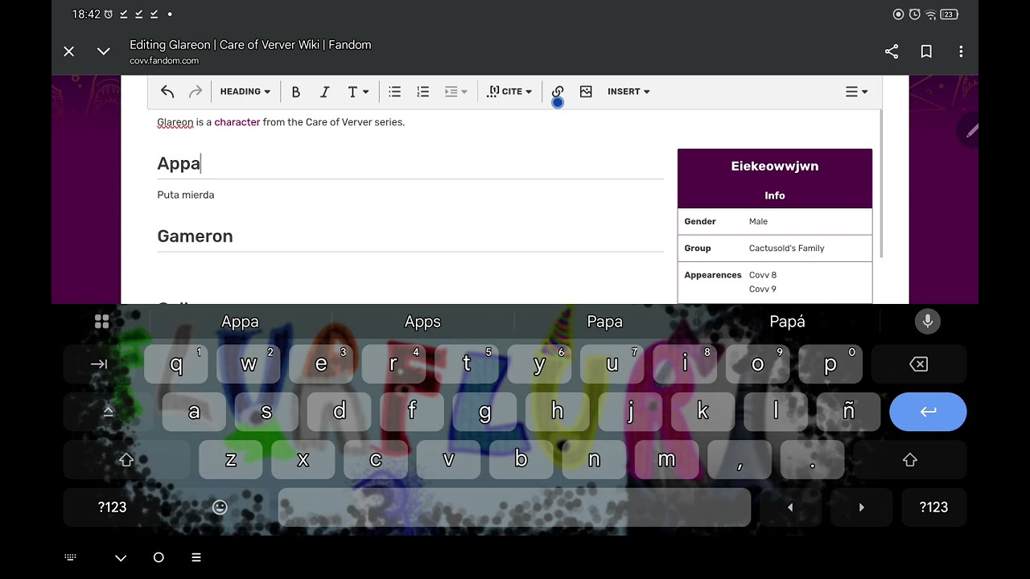1030x579 pixels.
Task: Open the keyboard apps grid icon
Action: tap(101, 322)
